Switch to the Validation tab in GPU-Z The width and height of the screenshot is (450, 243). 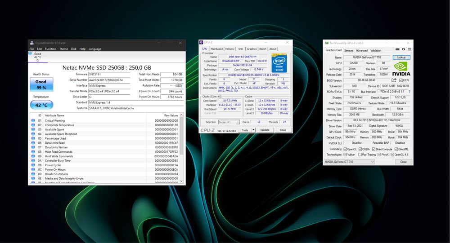point(376,50)
